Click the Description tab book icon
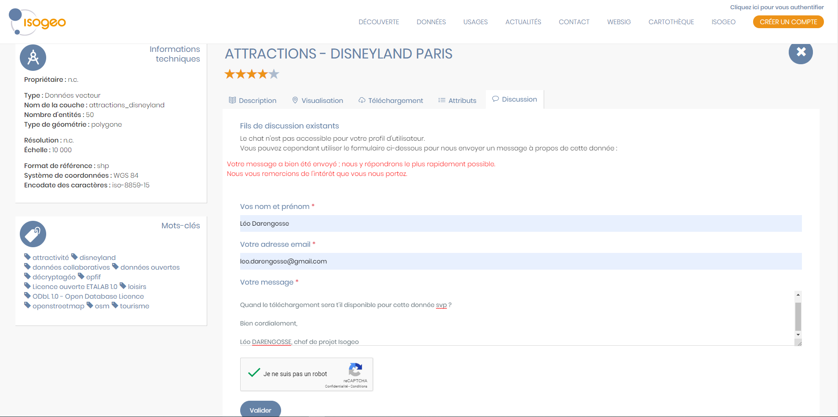Image resolution: width=838 pixels, height=417 pixels. coord(232,100)
